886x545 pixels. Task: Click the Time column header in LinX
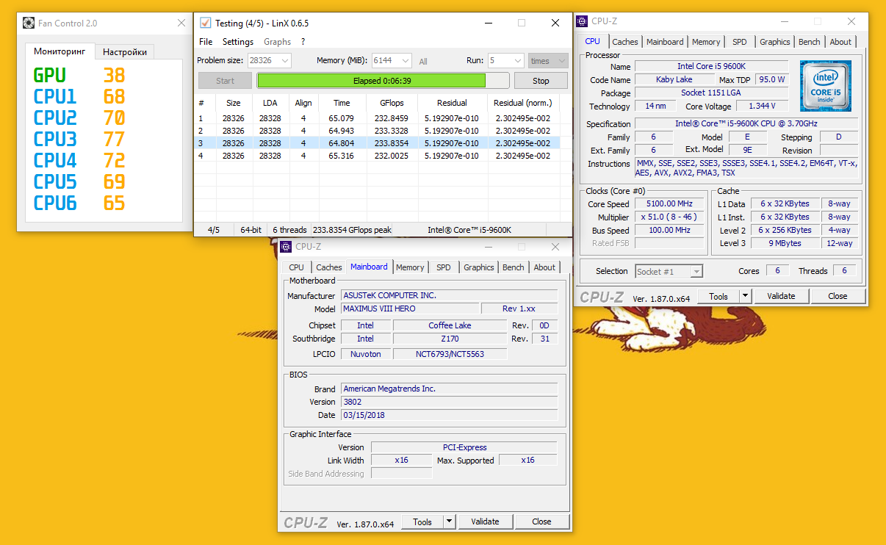click(342, 103)
